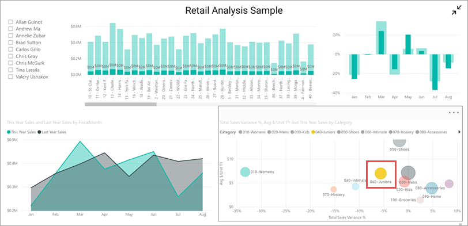Click the 13 - Charle... store bar
The width and height of the screenshot is (468, 226).
[112, 49]
